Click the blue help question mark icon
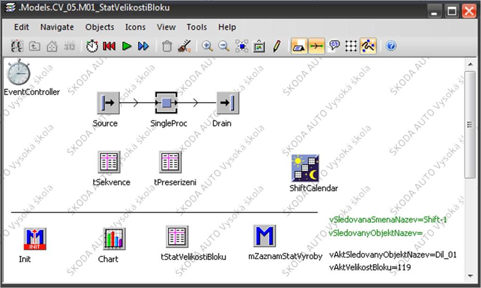 (x=391, y=46)
